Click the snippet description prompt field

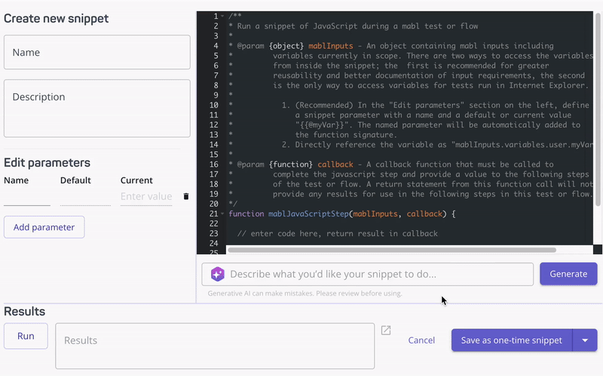pyautogui.click(x=368, y=274)
